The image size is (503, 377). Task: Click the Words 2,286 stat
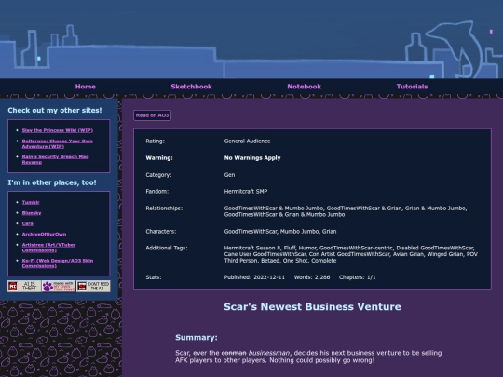click(312, 277)
